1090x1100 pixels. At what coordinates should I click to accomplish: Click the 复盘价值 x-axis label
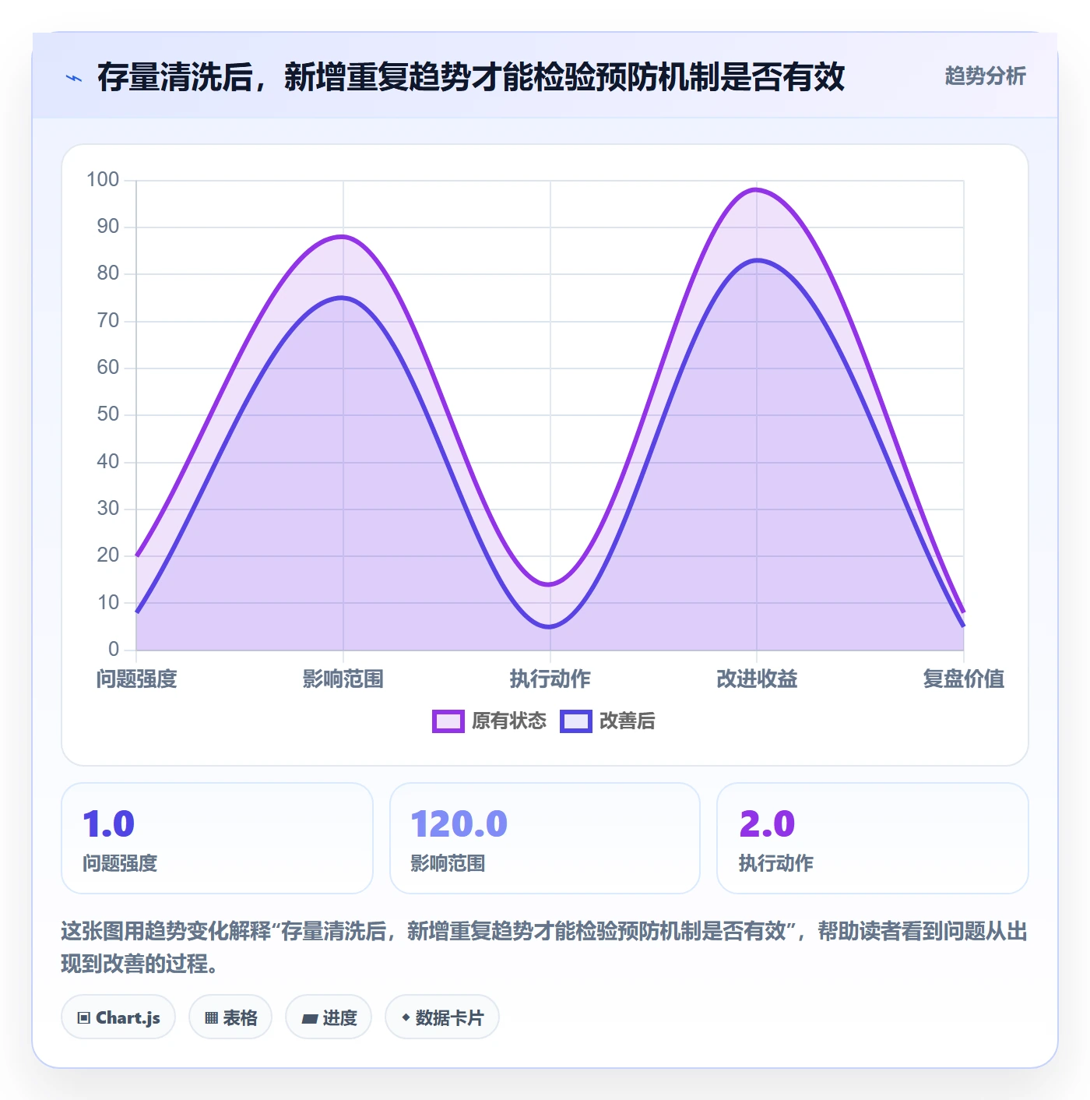[964, 679]
